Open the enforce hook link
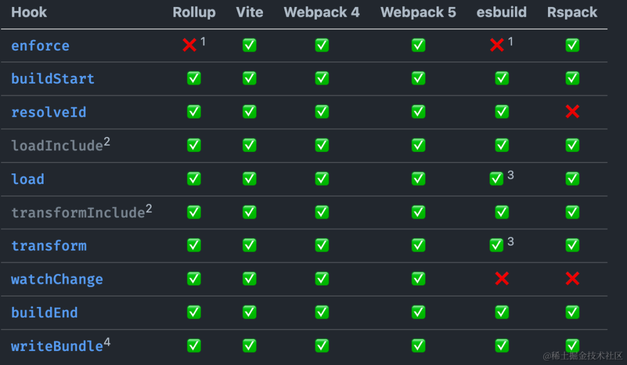 click(40, 46)
